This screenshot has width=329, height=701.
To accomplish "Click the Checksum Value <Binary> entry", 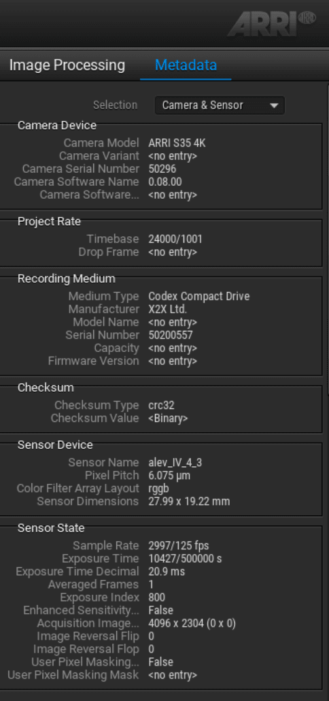I will click(168, 418).
